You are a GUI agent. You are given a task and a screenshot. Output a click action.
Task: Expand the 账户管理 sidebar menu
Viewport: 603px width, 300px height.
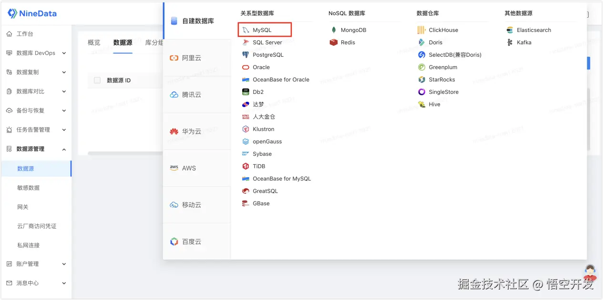[36, 264]
